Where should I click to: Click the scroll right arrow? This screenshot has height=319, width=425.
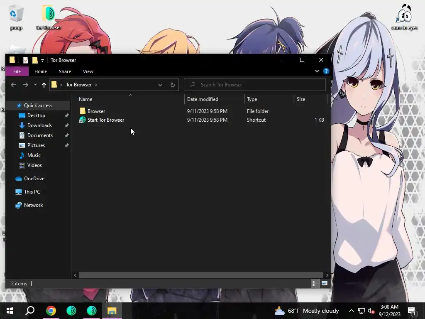327,275
